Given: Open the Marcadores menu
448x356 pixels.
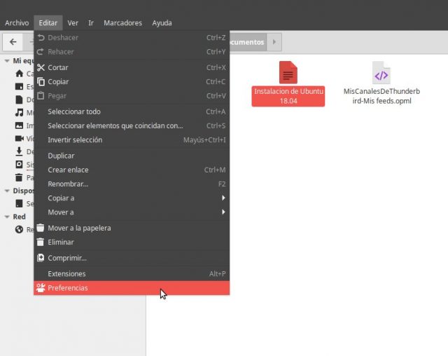Looking at the screenshot, I should tap(122, 23).
